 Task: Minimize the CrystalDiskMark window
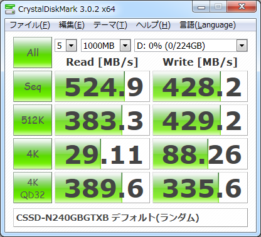(201, 7)
